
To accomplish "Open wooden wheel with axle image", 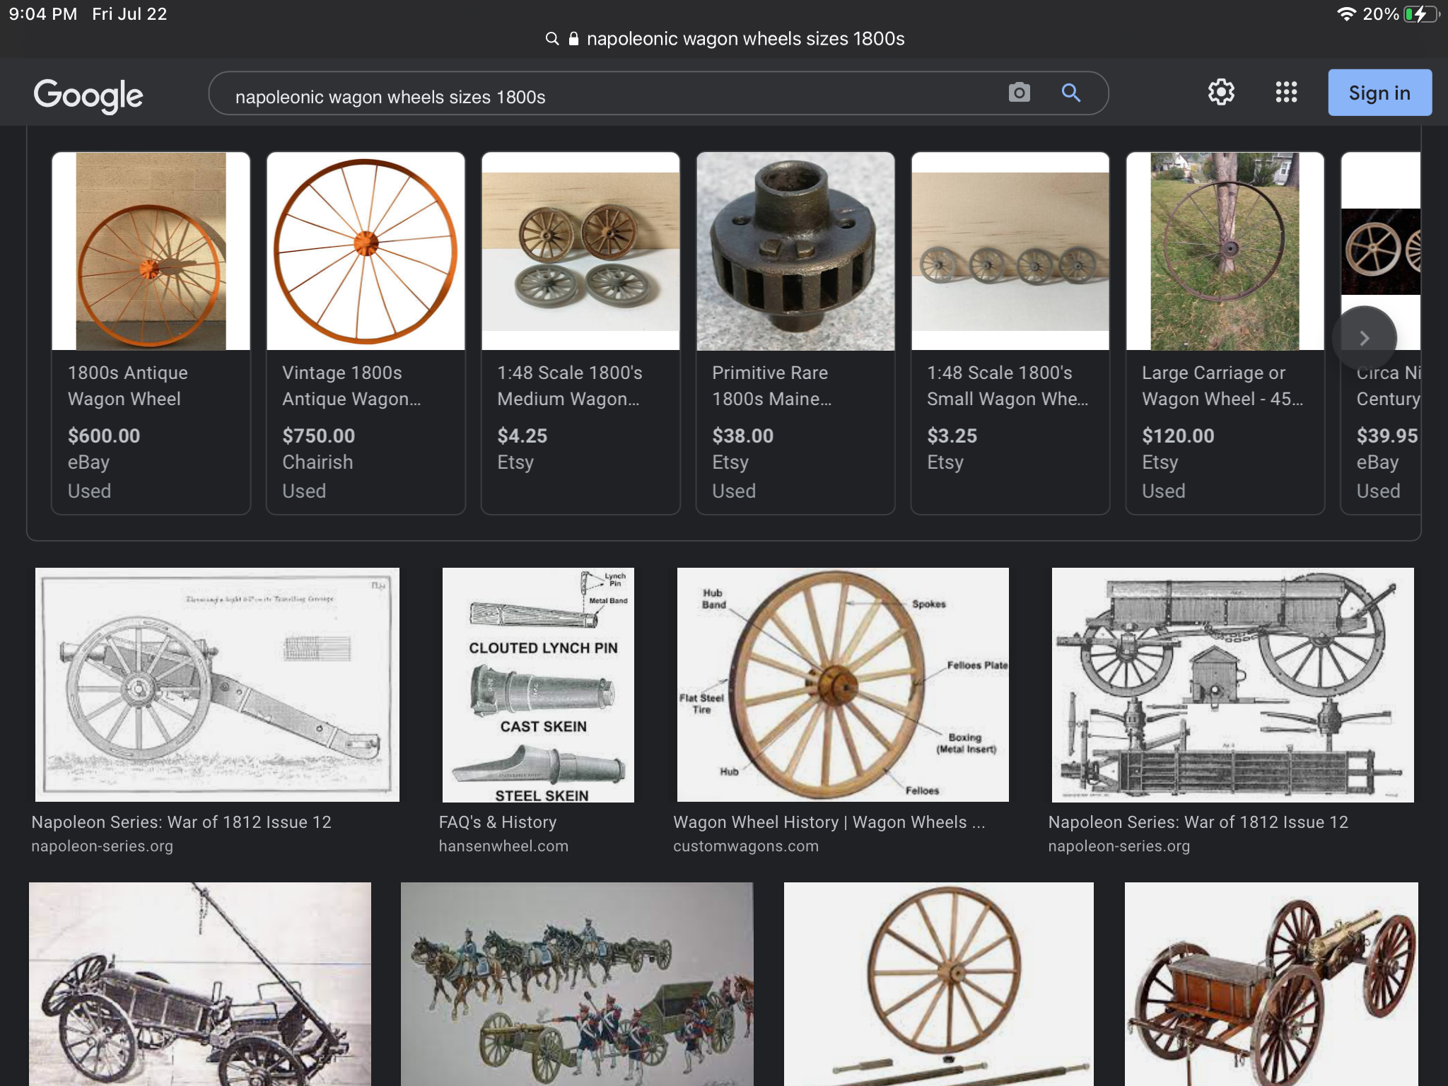I will (x=939, y=984).
